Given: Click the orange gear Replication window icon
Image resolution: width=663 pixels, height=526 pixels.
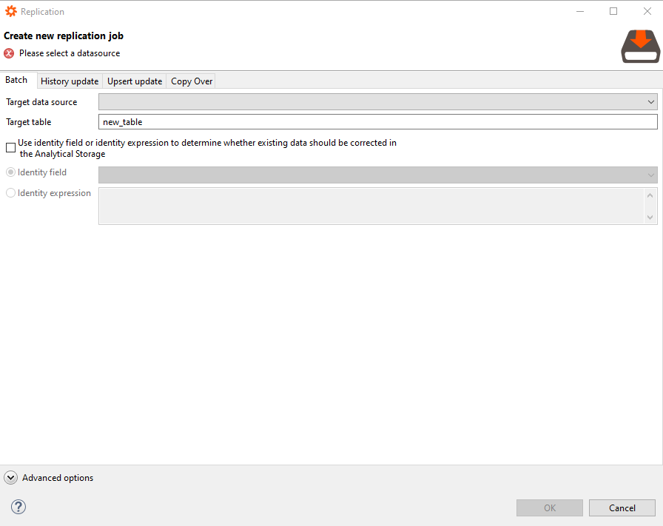Looking at the screenshot, I should coord(11,12).
